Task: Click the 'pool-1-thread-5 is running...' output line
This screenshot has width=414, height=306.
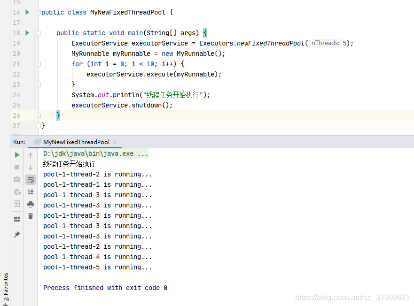Action: [x=97, y=267]
